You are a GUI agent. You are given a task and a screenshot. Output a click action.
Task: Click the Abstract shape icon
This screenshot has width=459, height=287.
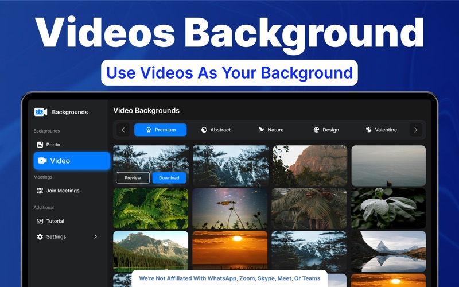[x=204, y=130]
